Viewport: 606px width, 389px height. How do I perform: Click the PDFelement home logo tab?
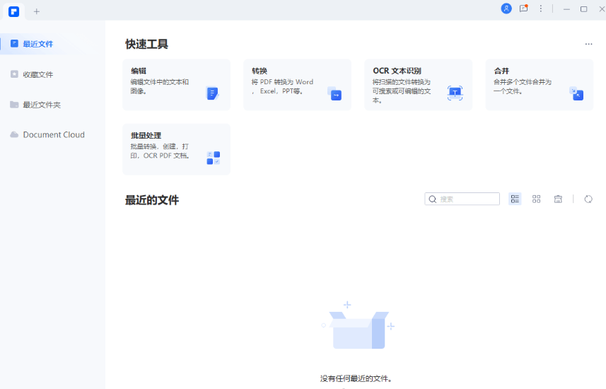(14, 11)
